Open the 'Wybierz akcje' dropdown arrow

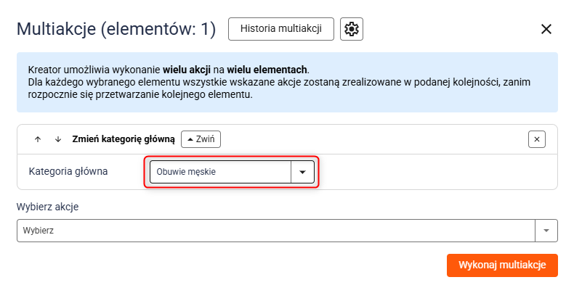[x=546, y=231]
